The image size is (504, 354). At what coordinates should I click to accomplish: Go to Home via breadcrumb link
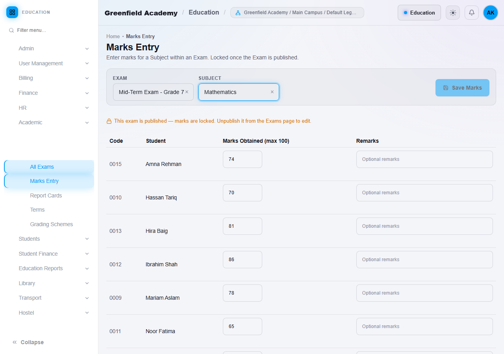113,36
